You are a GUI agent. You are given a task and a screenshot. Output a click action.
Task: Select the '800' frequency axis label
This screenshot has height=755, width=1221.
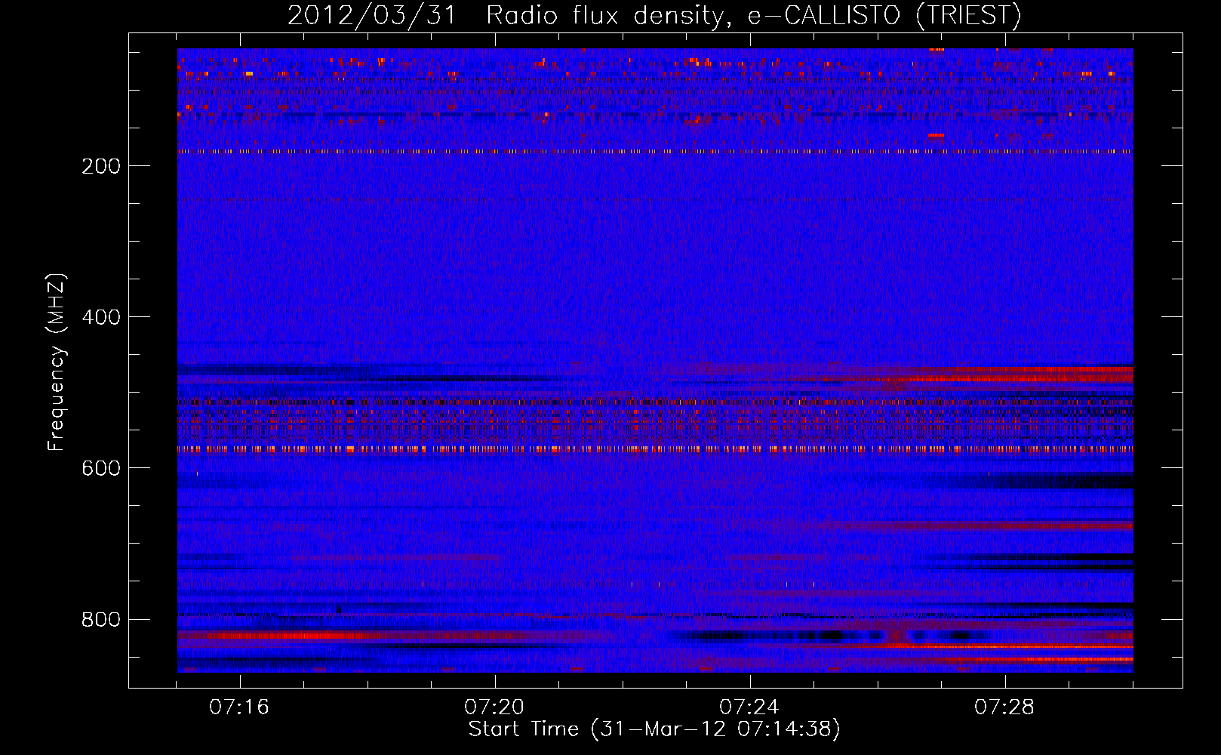click(101, 620)
